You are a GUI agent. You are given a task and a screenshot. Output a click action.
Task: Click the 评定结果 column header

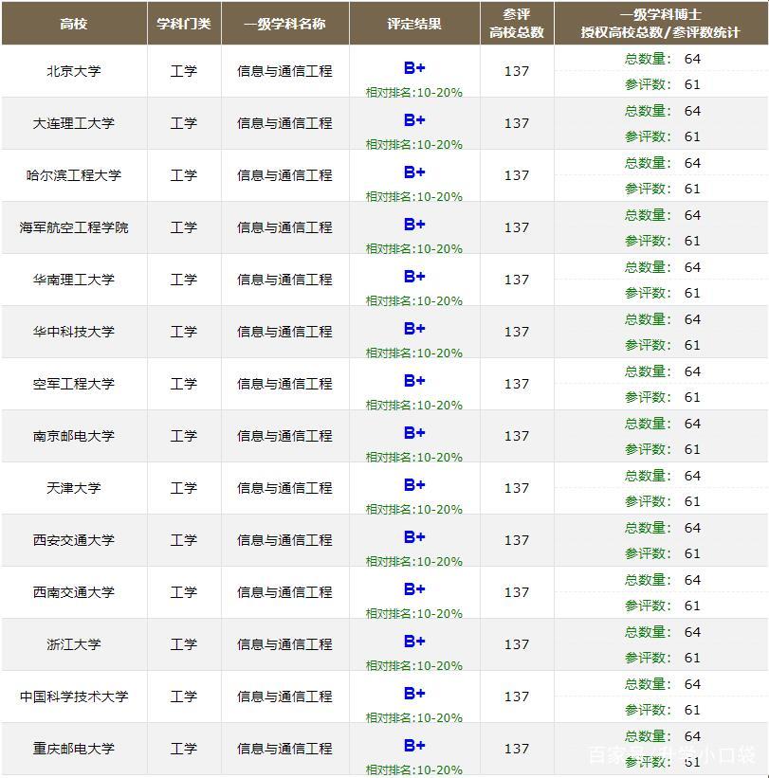[x=414, y=24]
